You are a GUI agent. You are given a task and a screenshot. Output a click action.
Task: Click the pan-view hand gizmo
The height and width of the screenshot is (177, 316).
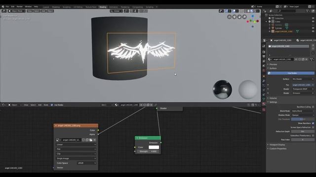[239, 17]
